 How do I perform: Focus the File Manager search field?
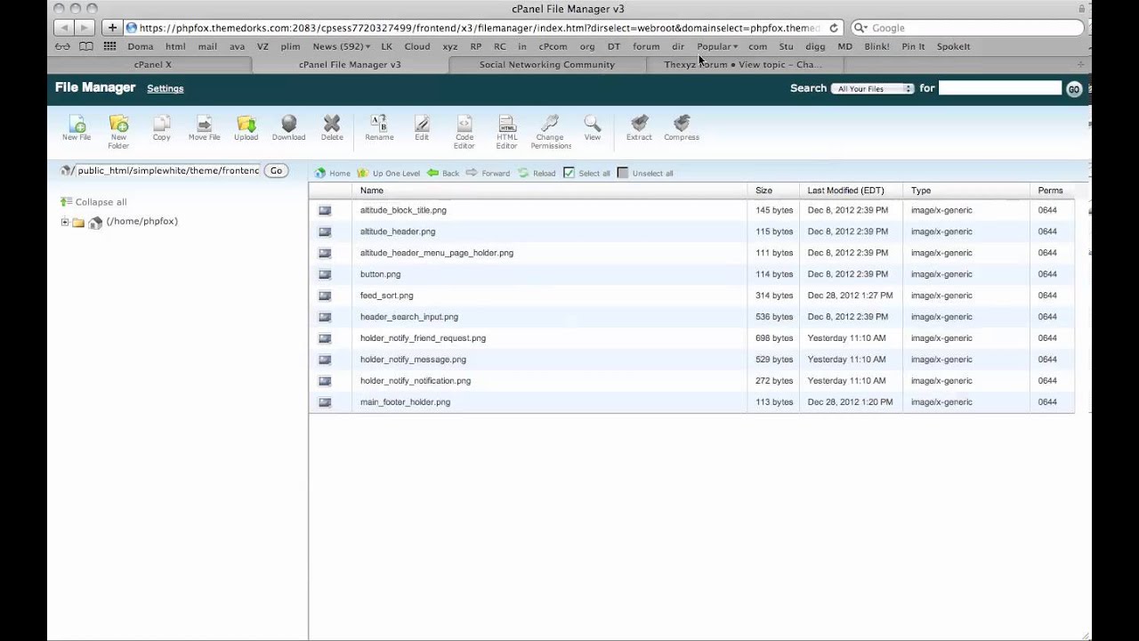pyautogui.click(x=1000, y=87)
